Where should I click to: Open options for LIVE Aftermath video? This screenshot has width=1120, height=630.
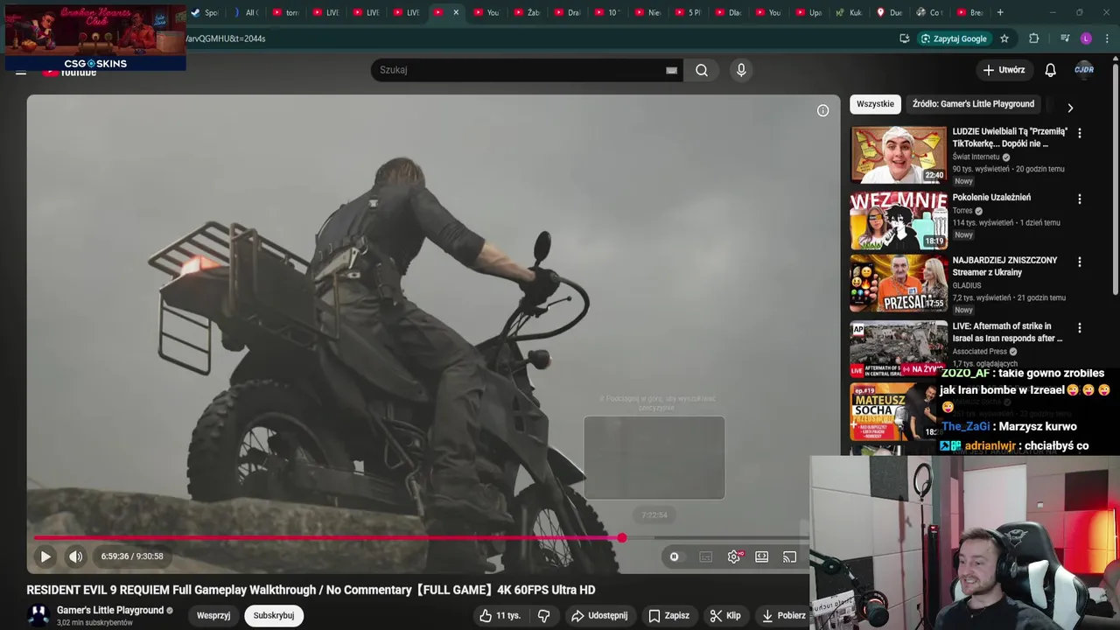[x=1079, y=327]
